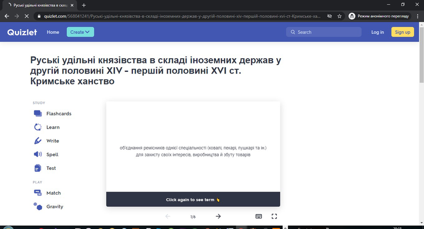
Task: Click the browser address bar URL
Action: [180, 16]
